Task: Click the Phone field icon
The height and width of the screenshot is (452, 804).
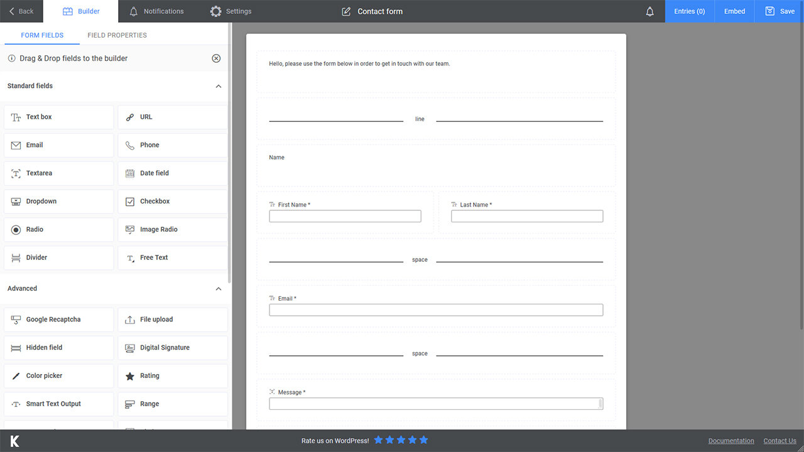Action: tap(130, 145)
